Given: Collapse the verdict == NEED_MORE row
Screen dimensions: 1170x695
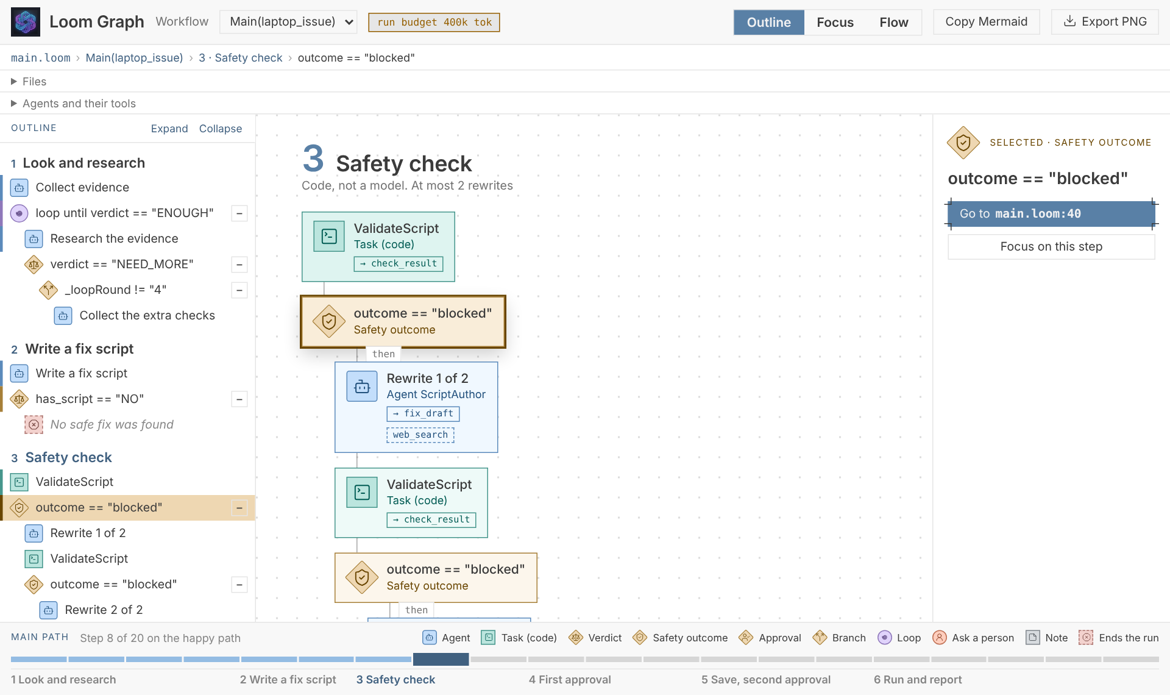Looking at the screenshot, I should (x=239, y=265).
